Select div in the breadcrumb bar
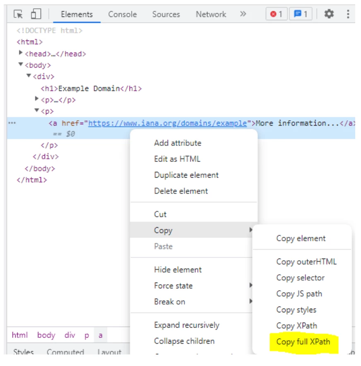The image size is (361, 366). tap(70, 335)
